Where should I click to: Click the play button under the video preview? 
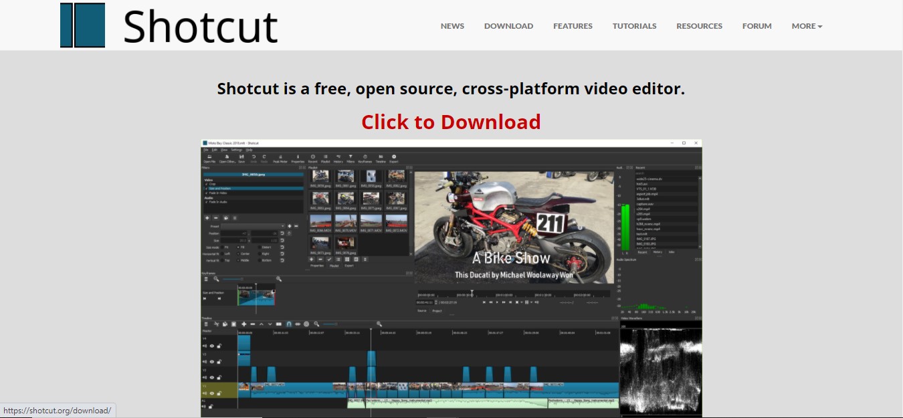tap(497, 302)
